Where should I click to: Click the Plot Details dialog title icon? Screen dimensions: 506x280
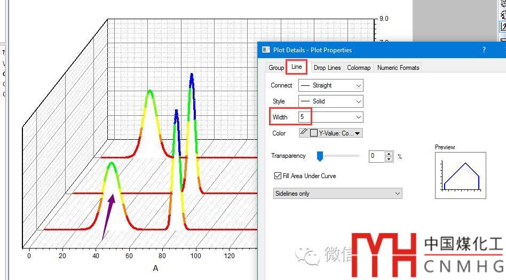pyautogui.click(x=266, y=50)
